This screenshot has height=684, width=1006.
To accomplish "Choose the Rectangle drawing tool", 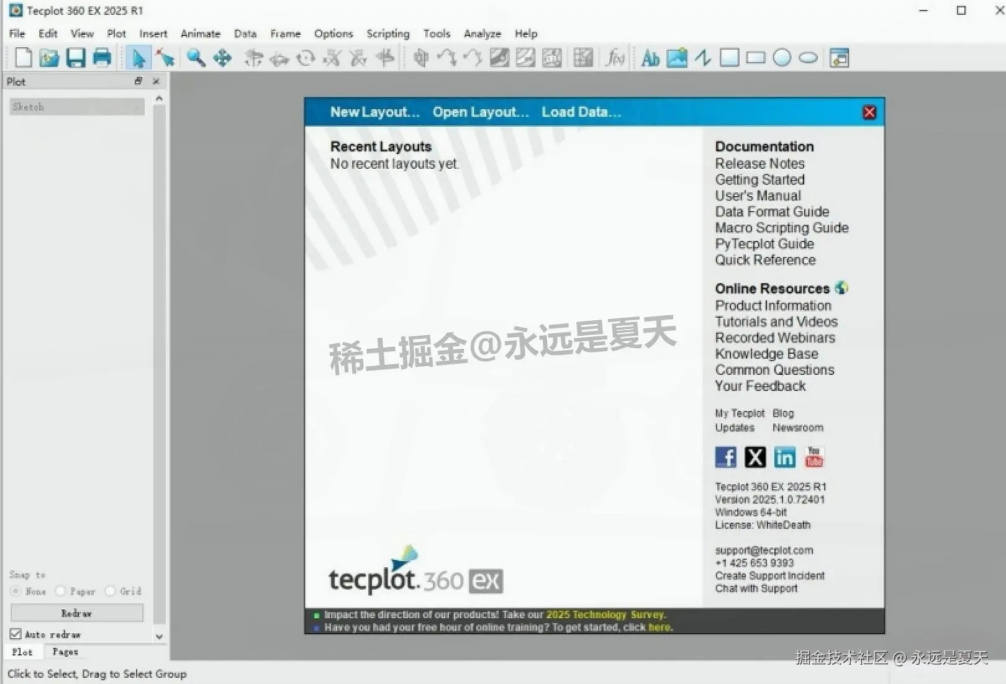I will [x=755, y=57].
